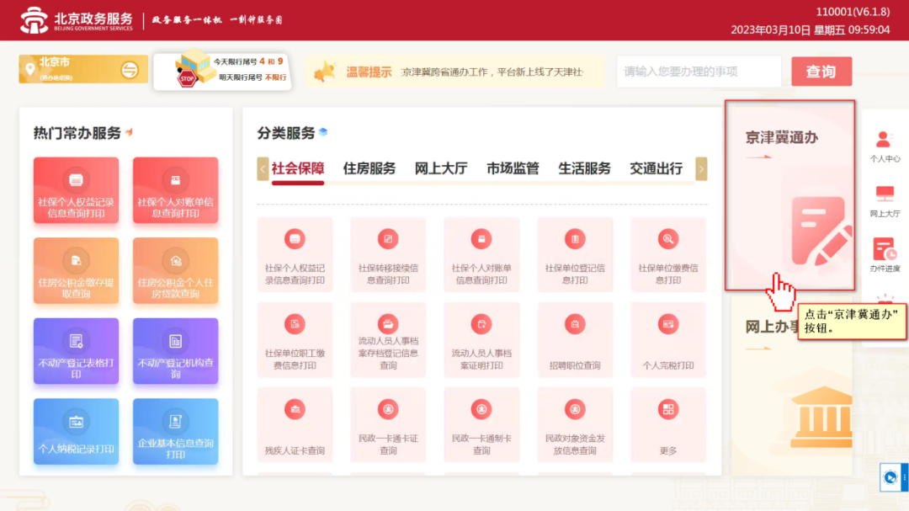Image resolution: width=909 pixels, height=511 pixels.
Task: Click the 更多 grid icon
Action: coord(668,410)
